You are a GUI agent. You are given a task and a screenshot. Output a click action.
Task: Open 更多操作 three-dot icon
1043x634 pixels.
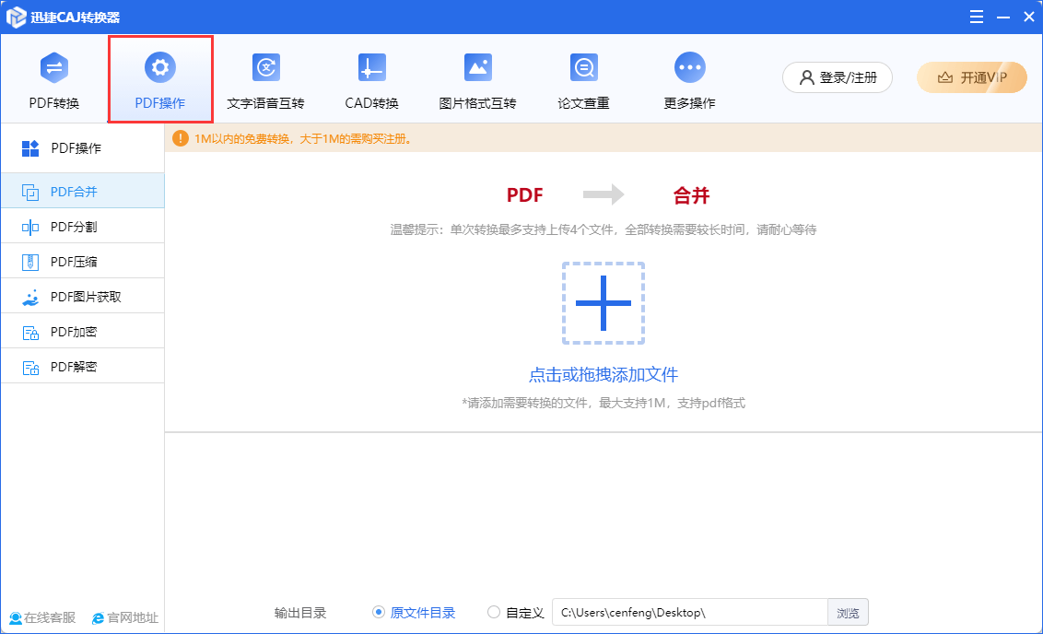689,67
